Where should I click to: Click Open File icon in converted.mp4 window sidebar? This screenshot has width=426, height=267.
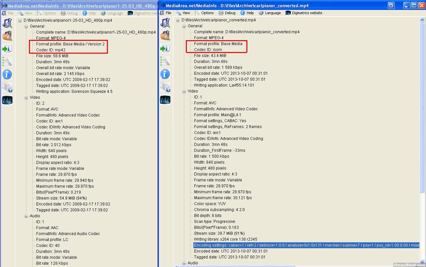click(x=165, y=23)
